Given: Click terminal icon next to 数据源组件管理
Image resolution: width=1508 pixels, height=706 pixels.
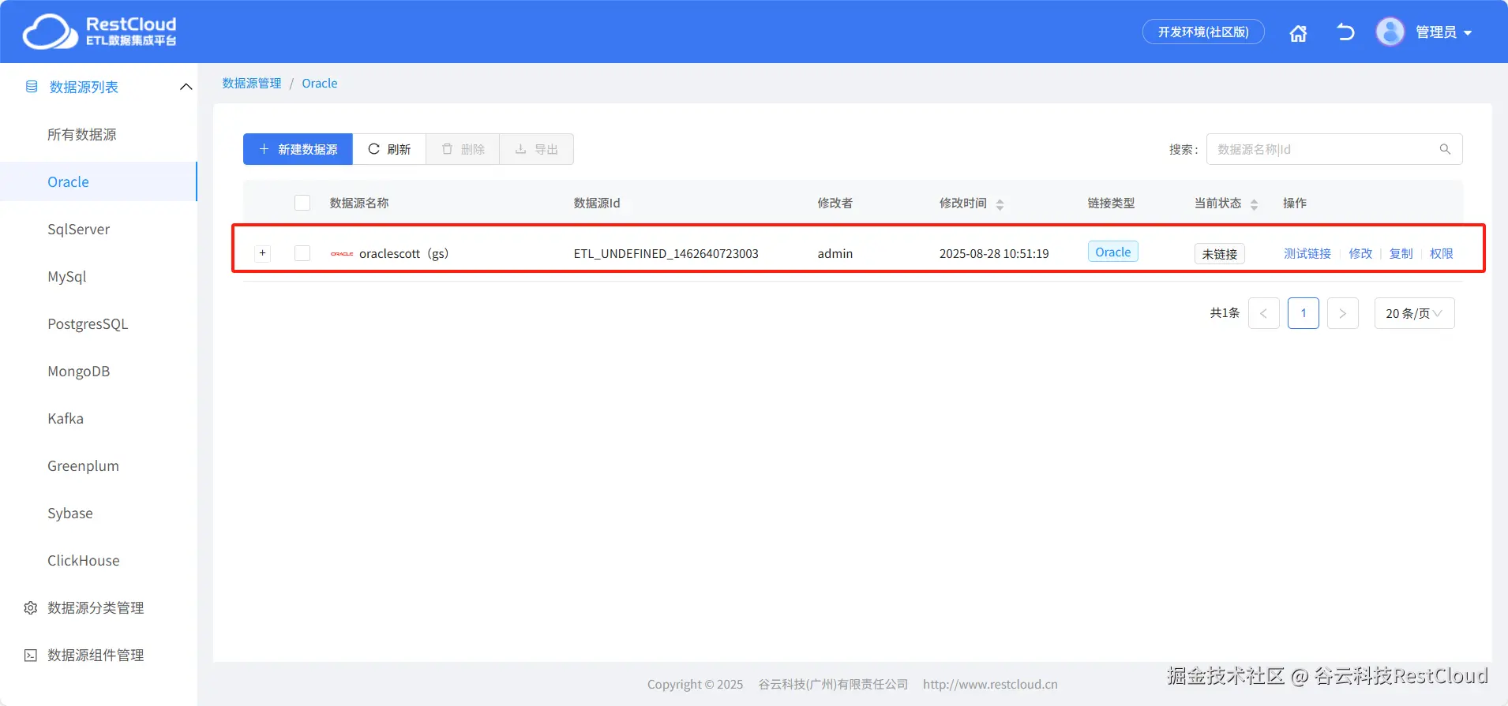Looking at the screenshot, I should (x=31, y=656).
